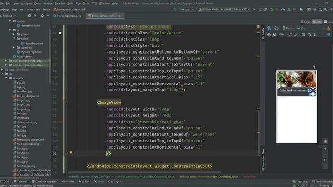Click the intention lightbulb at line 61
This screenshot has width=333, height=187.
[71, 153]
